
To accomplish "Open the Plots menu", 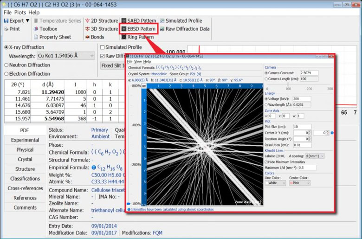I will (20, 13).
